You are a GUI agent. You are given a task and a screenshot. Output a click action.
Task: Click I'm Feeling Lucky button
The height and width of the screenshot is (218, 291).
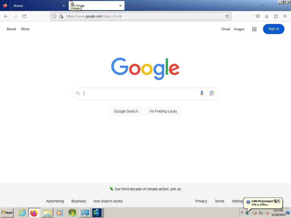[x=163, y=112]
